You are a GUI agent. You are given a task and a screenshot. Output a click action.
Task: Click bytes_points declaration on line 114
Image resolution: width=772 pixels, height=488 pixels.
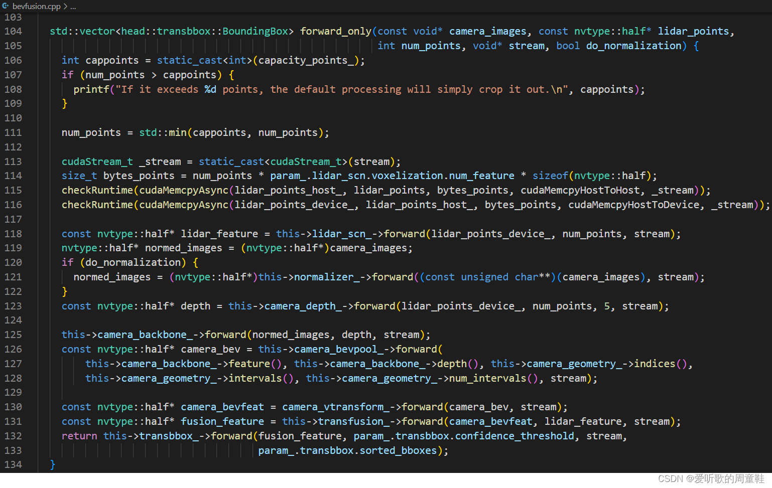[139, 176]
